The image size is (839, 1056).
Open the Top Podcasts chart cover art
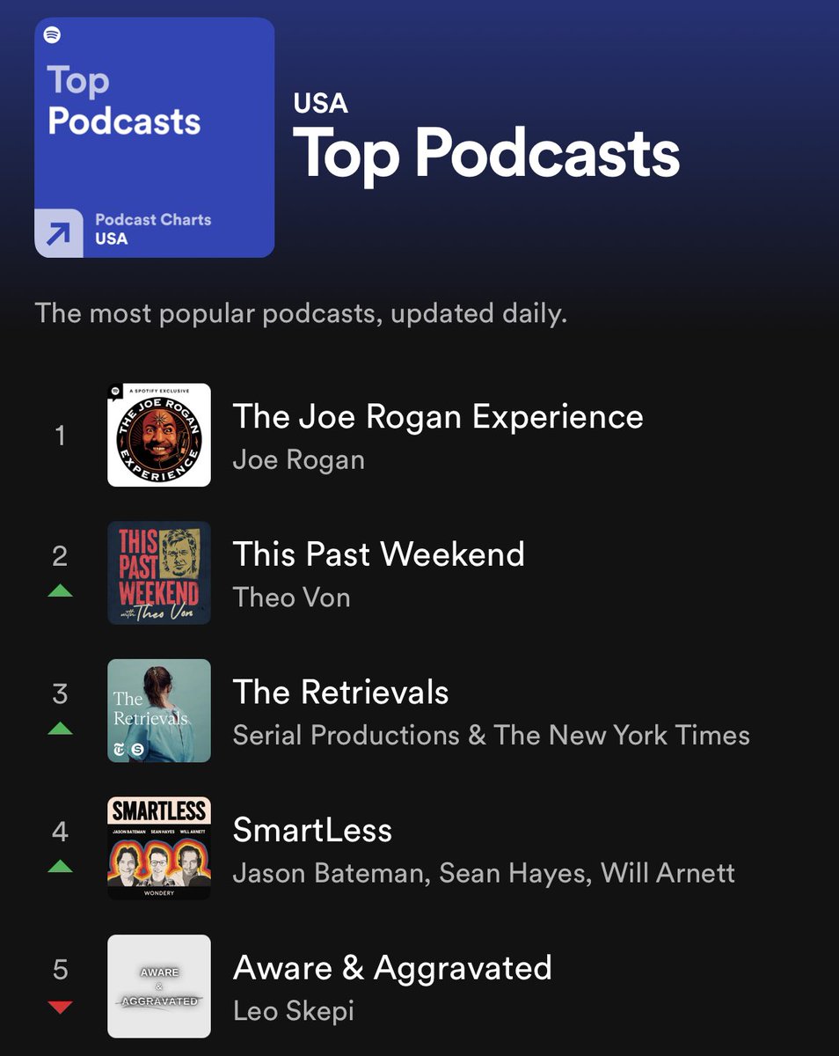tap(155, 137)
